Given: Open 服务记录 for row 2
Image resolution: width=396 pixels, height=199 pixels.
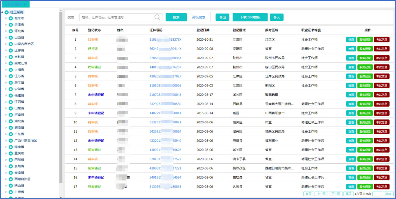Looking at the screenshot, I should click(x=365, y=49).
